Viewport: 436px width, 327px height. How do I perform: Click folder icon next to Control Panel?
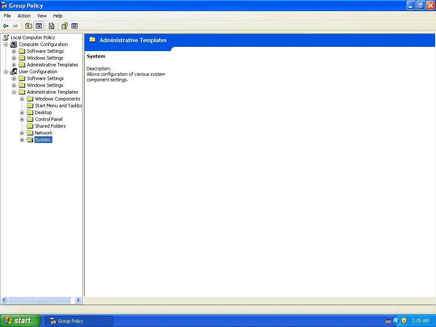click(30, 119)
